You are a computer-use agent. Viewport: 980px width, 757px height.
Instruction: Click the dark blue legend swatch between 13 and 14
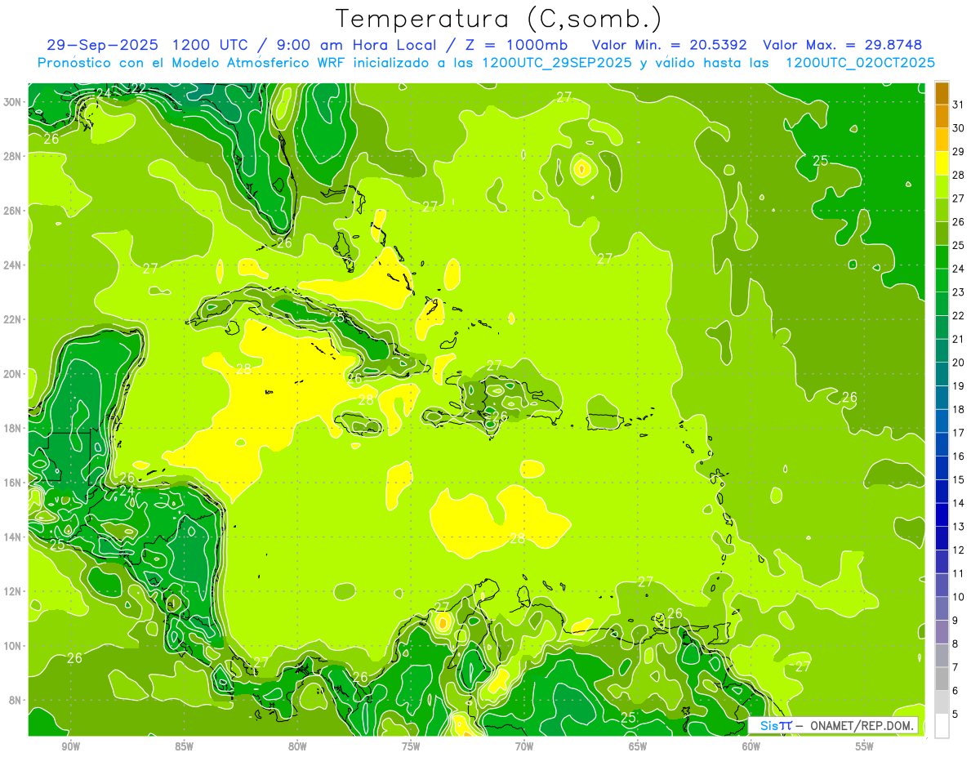click(x=942, y=515)
